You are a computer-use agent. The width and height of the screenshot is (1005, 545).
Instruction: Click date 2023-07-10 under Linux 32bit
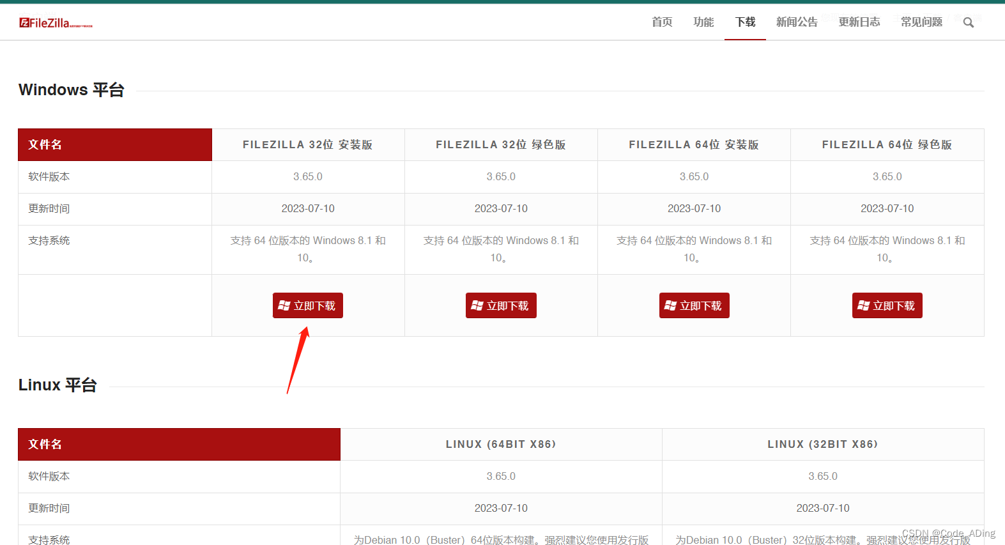click(x=823, y=509)
